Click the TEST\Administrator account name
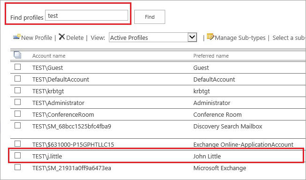306x180 pixels. coord(58,103)
